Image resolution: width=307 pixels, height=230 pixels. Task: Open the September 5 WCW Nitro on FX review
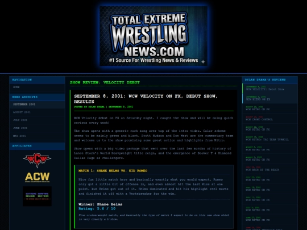[270, 98]
